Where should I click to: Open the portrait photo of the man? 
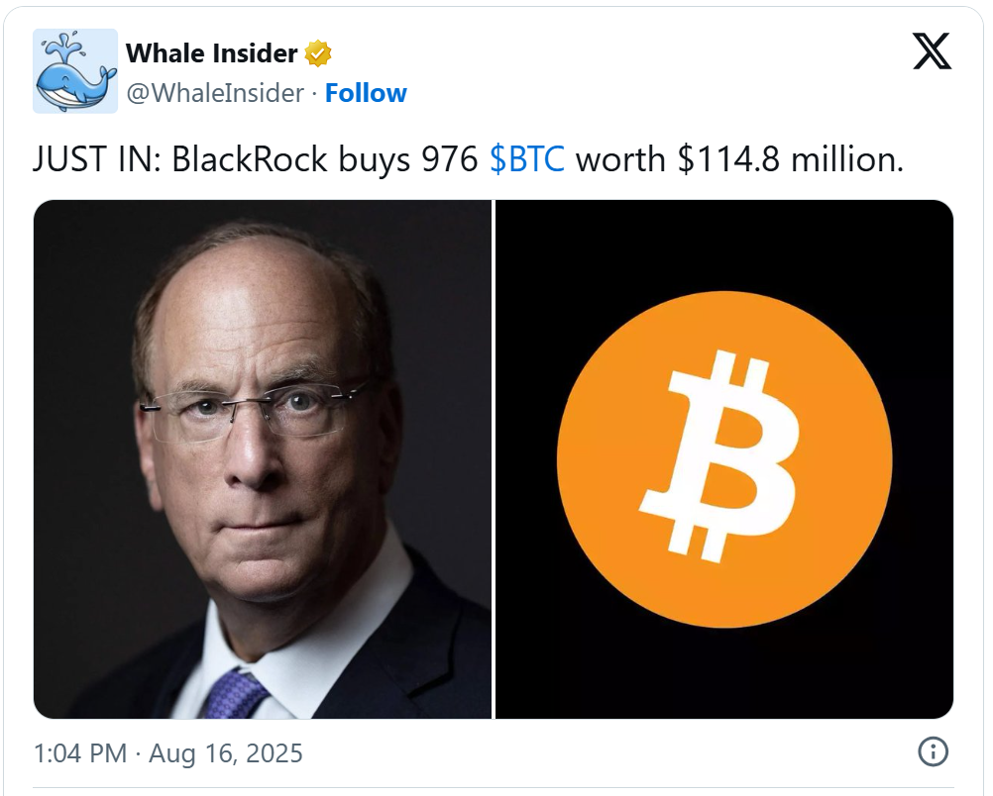[263, 459]
